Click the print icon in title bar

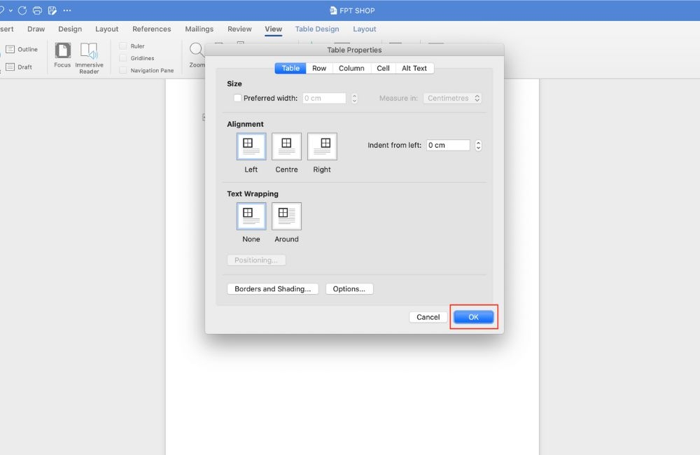click(x=37, y=10)
